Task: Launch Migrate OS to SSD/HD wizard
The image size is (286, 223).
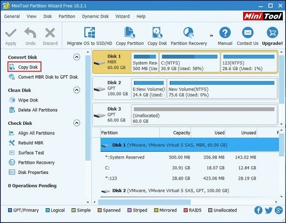Action: click(90, 36)
